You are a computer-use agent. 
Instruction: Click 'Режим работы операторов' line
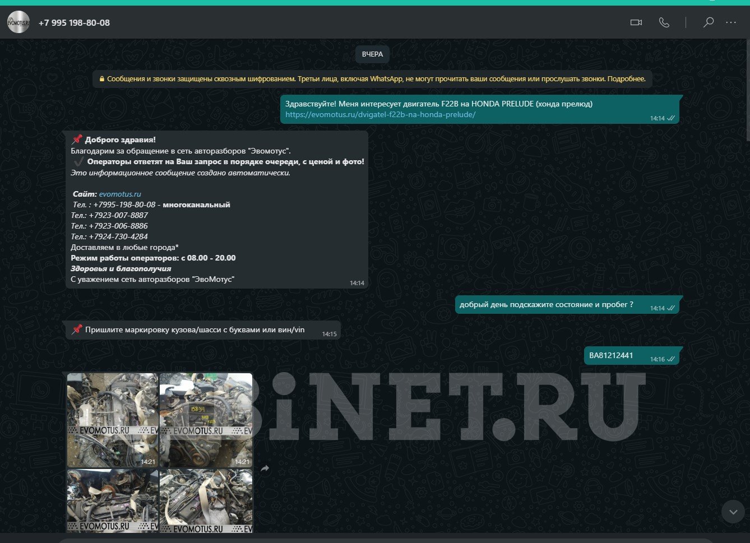pyautogui.click(x=153, y=258)
